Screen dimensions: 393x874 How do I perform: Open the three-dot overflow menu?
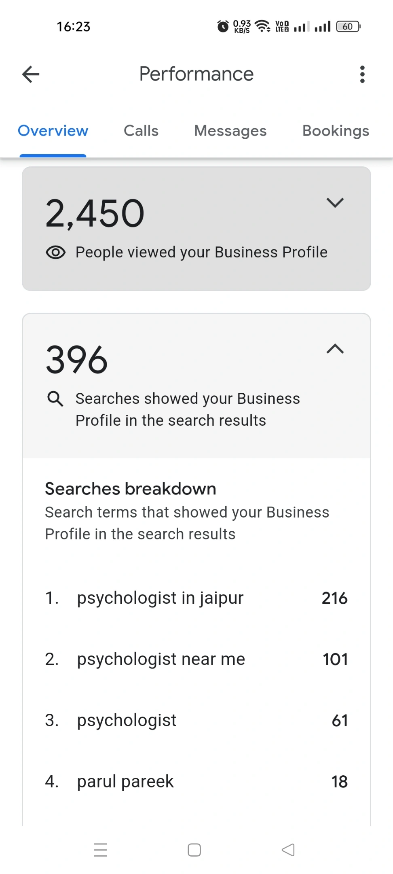pos(362,74)
